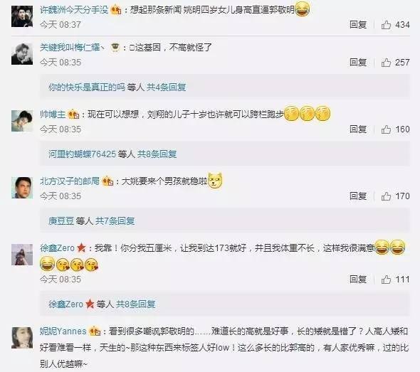Open 康豆豆 user profile
The height and width of the screenshot is (372, 420).
point(61,221)
